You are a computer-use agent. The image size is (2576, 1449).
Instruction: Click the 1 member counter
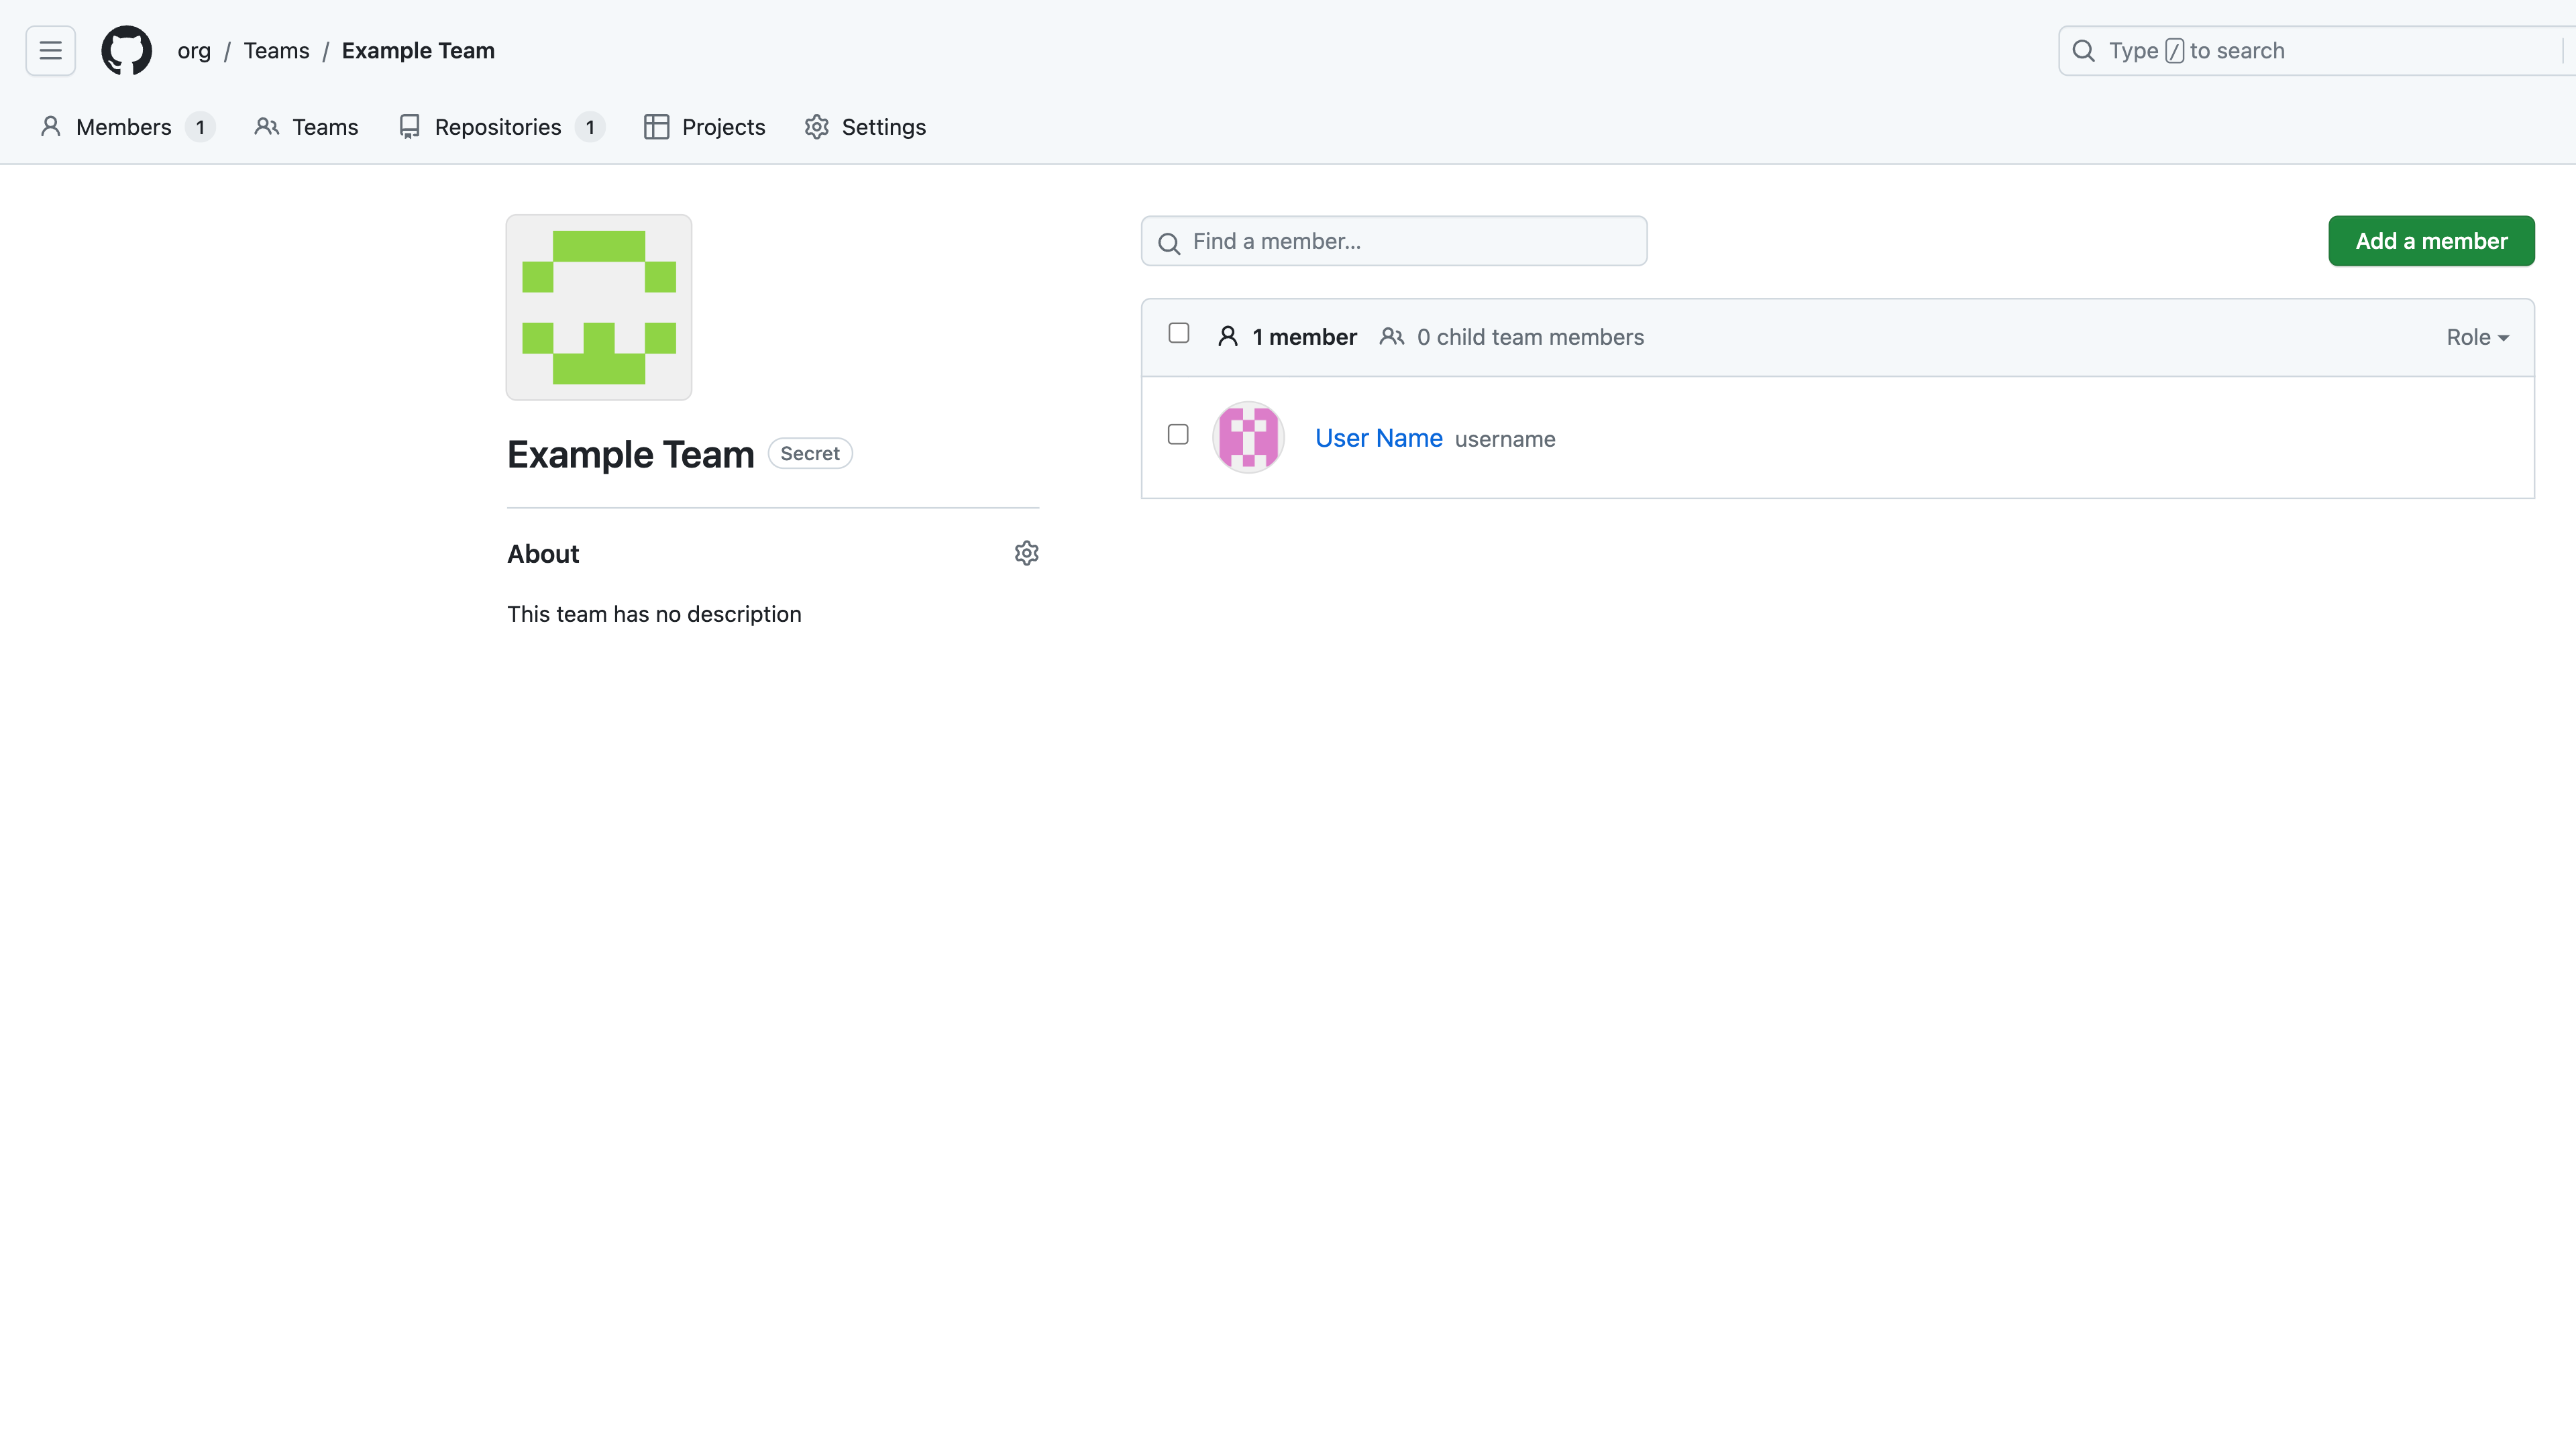pos(1303,337)
